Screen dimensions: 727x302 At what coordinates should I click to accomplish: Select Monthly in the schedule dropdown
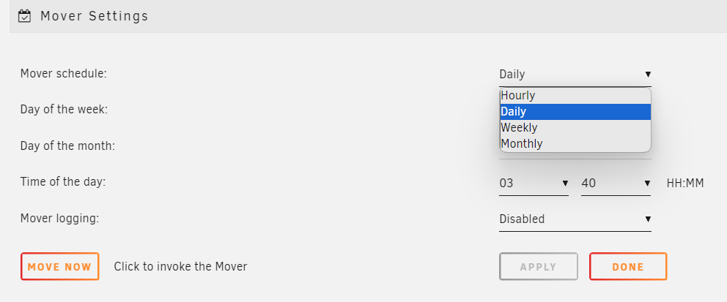(x=575, y=143)
